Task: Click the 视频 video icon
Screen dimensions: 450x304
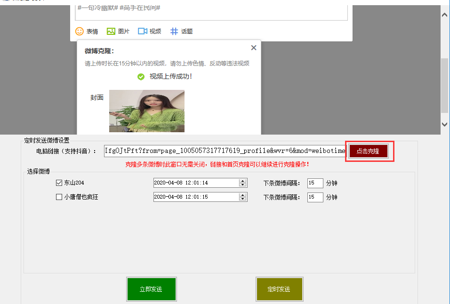Action: pos(143,31)
